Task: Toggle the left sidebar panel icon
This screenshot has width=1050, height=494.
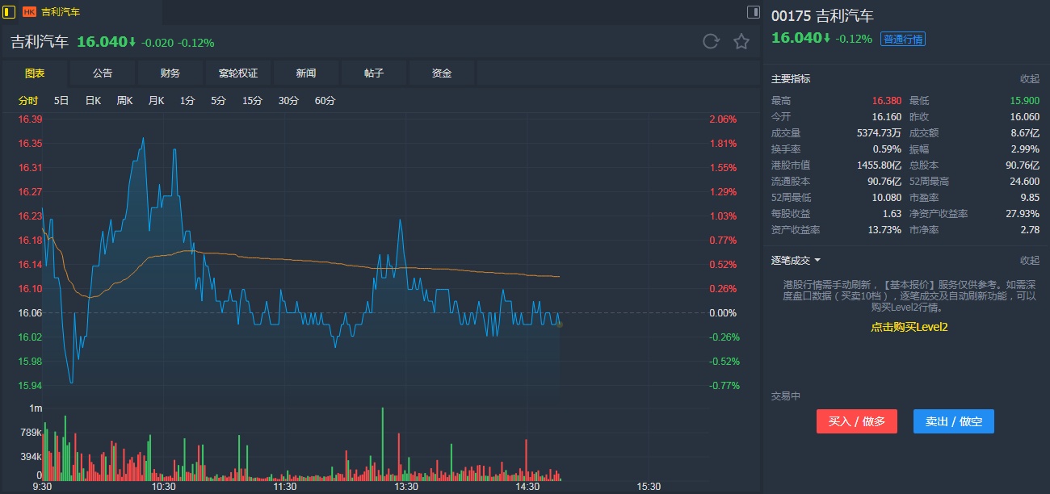Action: coord(10,12)
